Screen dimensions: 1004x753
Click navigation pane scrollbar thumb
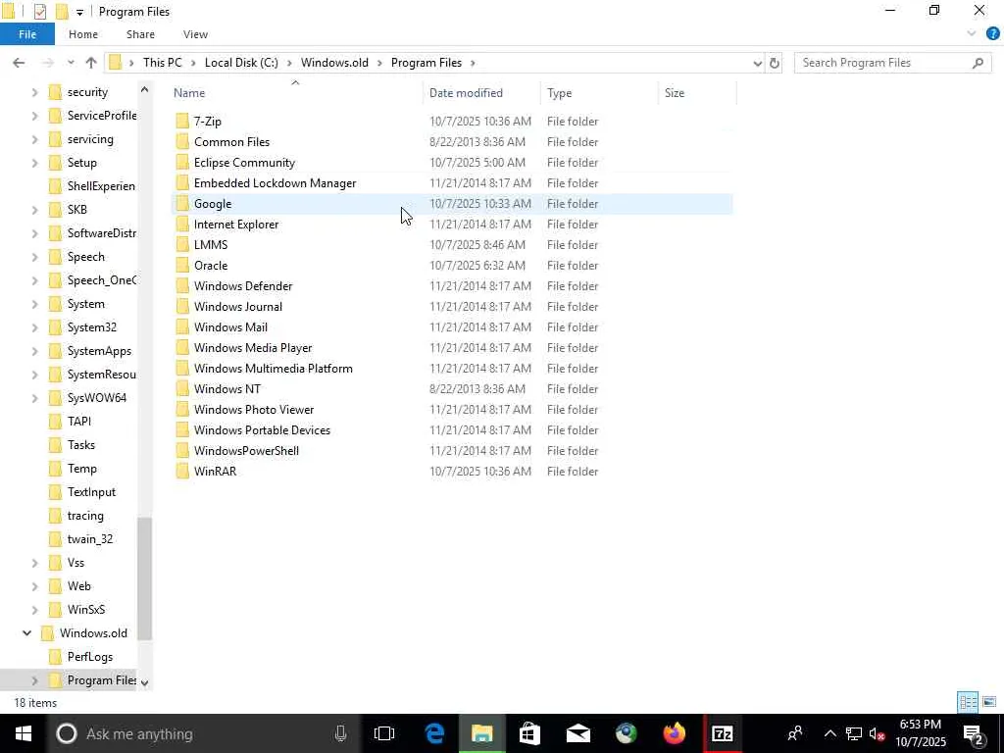coord(145,578)
